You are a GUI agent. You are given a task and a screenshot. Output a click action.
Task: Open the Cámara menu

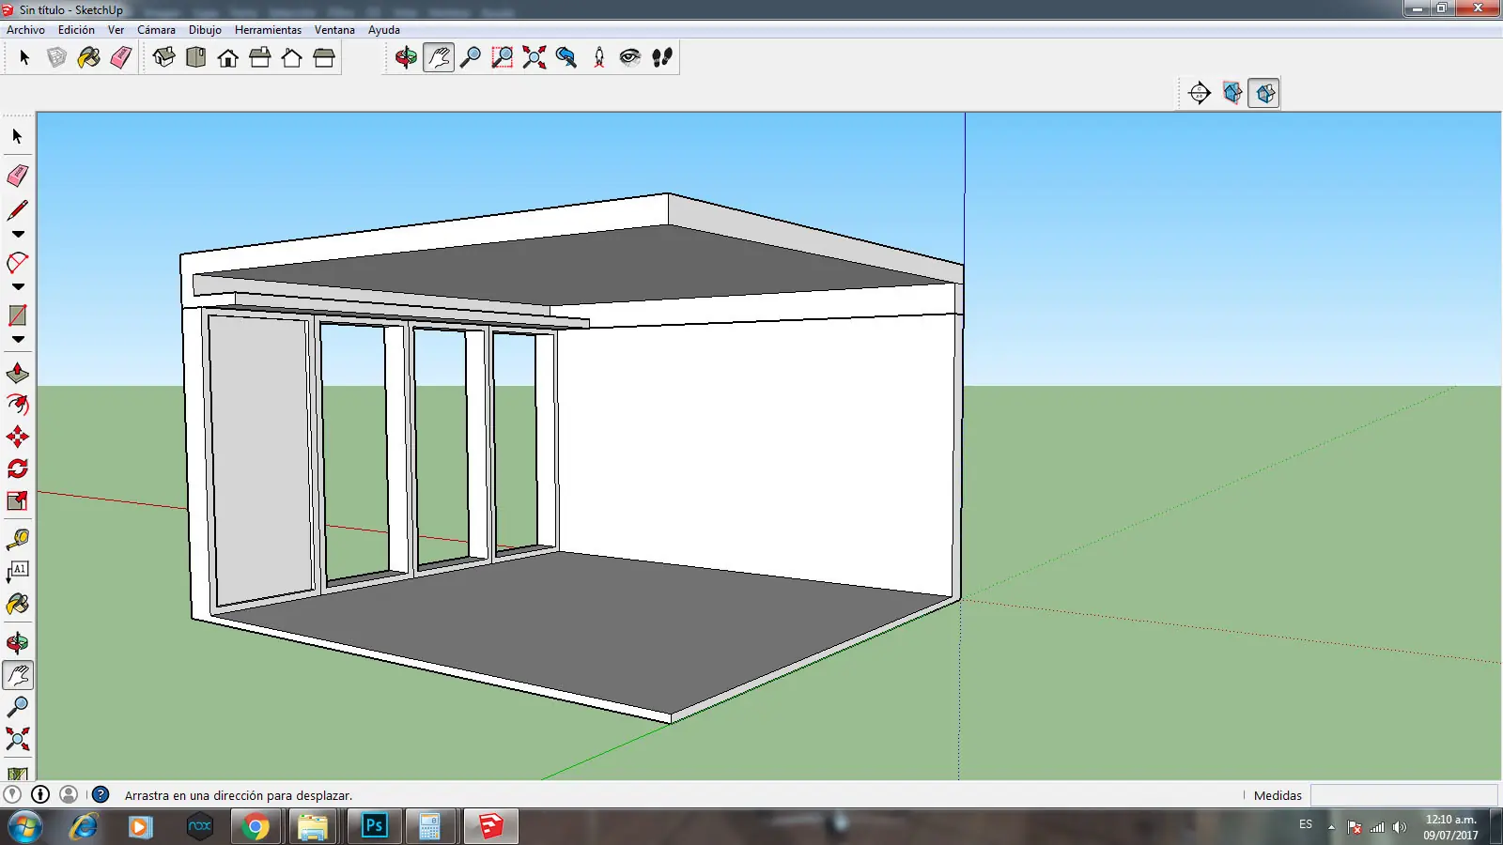click(156, 30)
